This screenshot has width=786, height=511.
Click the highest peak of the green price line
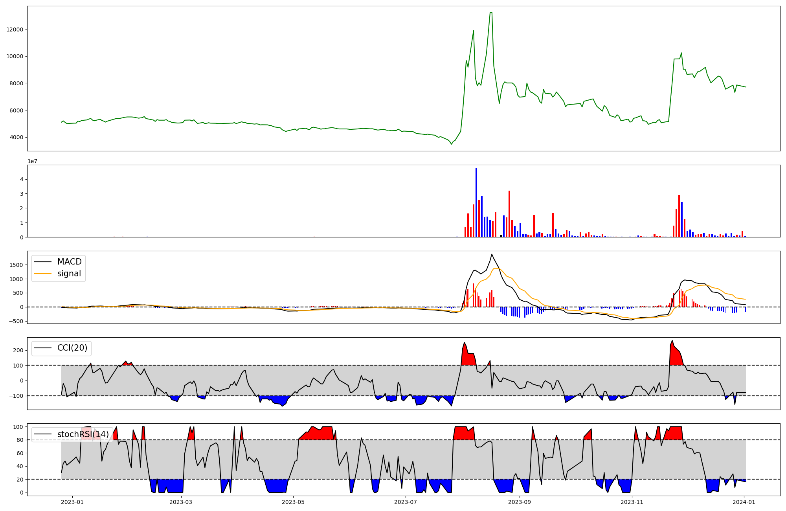[x=491, y=13]
